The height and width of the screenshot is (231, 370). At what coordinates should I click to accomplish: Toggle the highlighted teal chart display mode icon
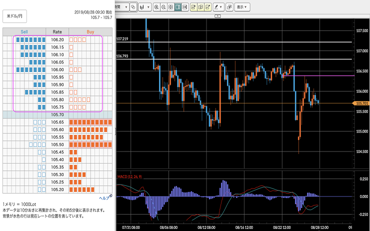click(177, 7)
